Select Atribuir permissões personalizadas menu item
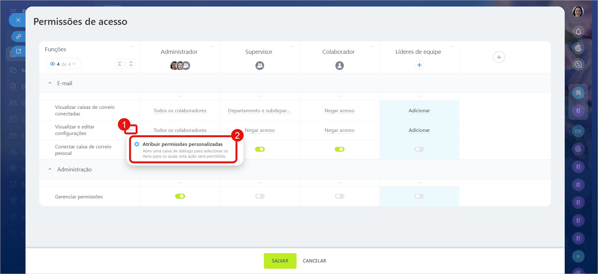The image size is (598, 274). [x=183, y=144]
